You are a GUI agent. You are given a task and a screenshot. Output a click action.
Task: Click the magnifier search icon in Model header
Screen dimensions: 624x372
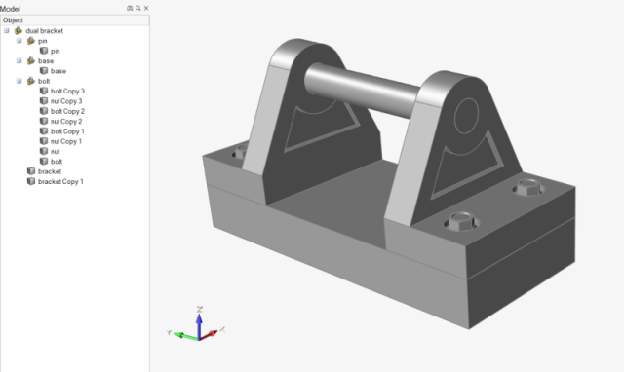[138, 8]
